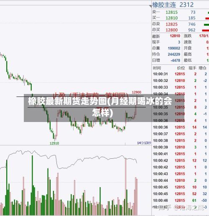Click the 12900 high price label on chart

tap(137, 92)
